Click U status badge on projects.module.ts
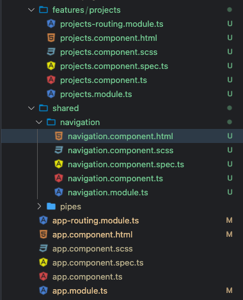Screen dimensions: 243x300 [x=230, y=94]
